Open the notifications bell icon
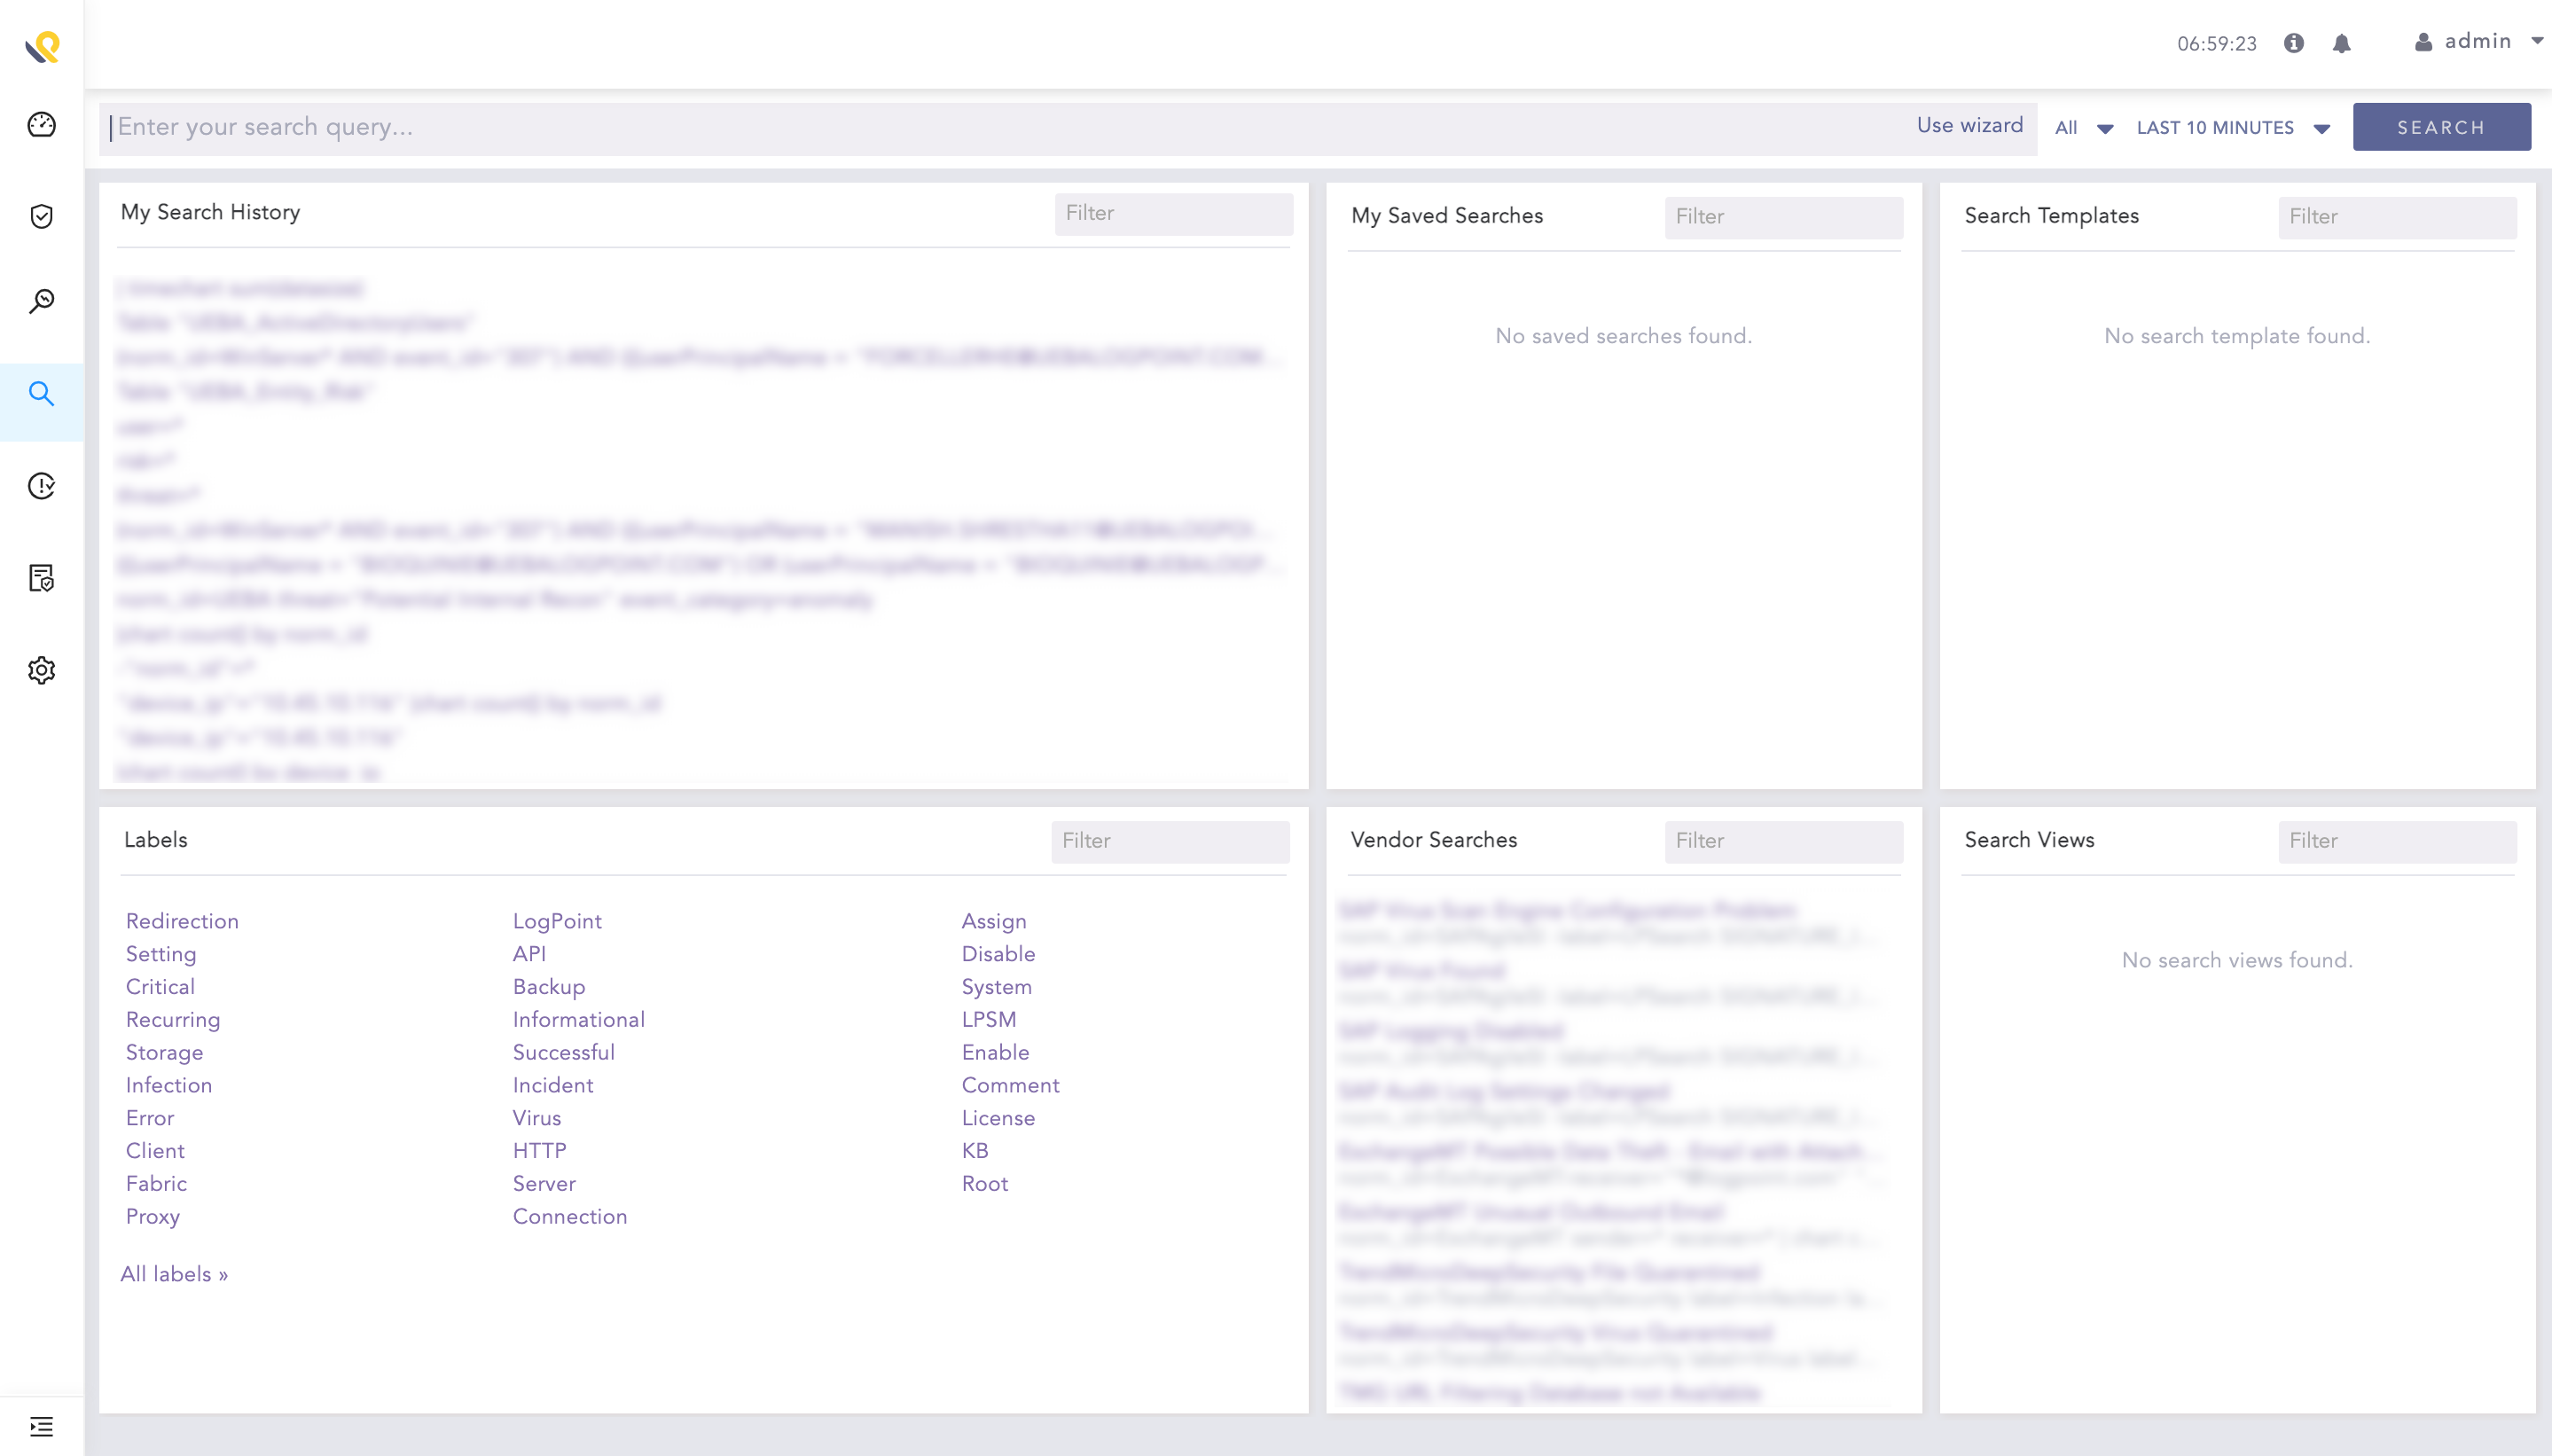 pyautogui.click(x=2341, y=43)
